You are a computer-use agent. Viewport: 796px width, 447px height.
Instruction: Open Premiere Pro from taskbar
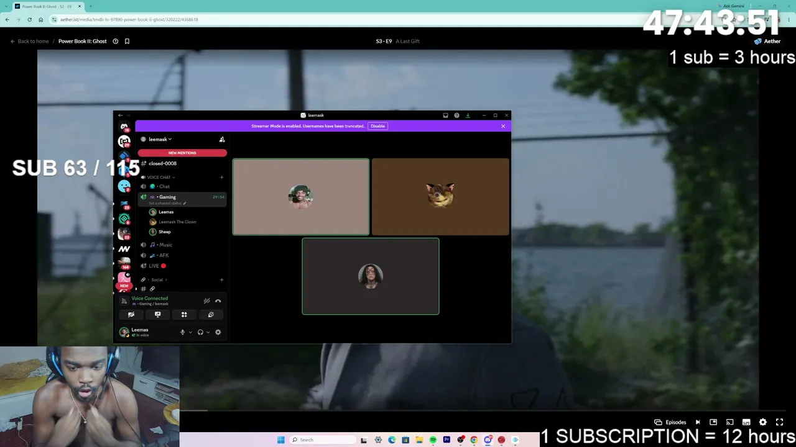[x=447, y=440]
